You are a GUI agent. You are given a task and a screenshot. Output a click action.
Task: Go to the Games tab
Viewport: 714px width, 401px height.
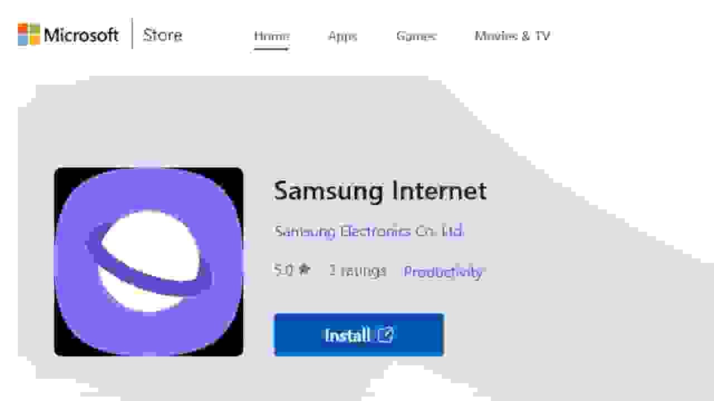point(416,36)
